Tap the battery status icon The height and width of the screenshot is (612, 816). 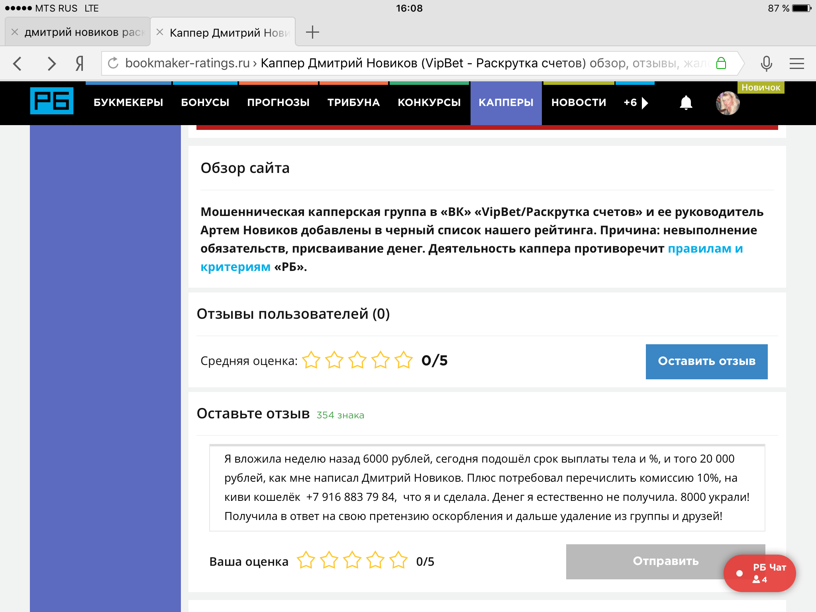point(802,8)
